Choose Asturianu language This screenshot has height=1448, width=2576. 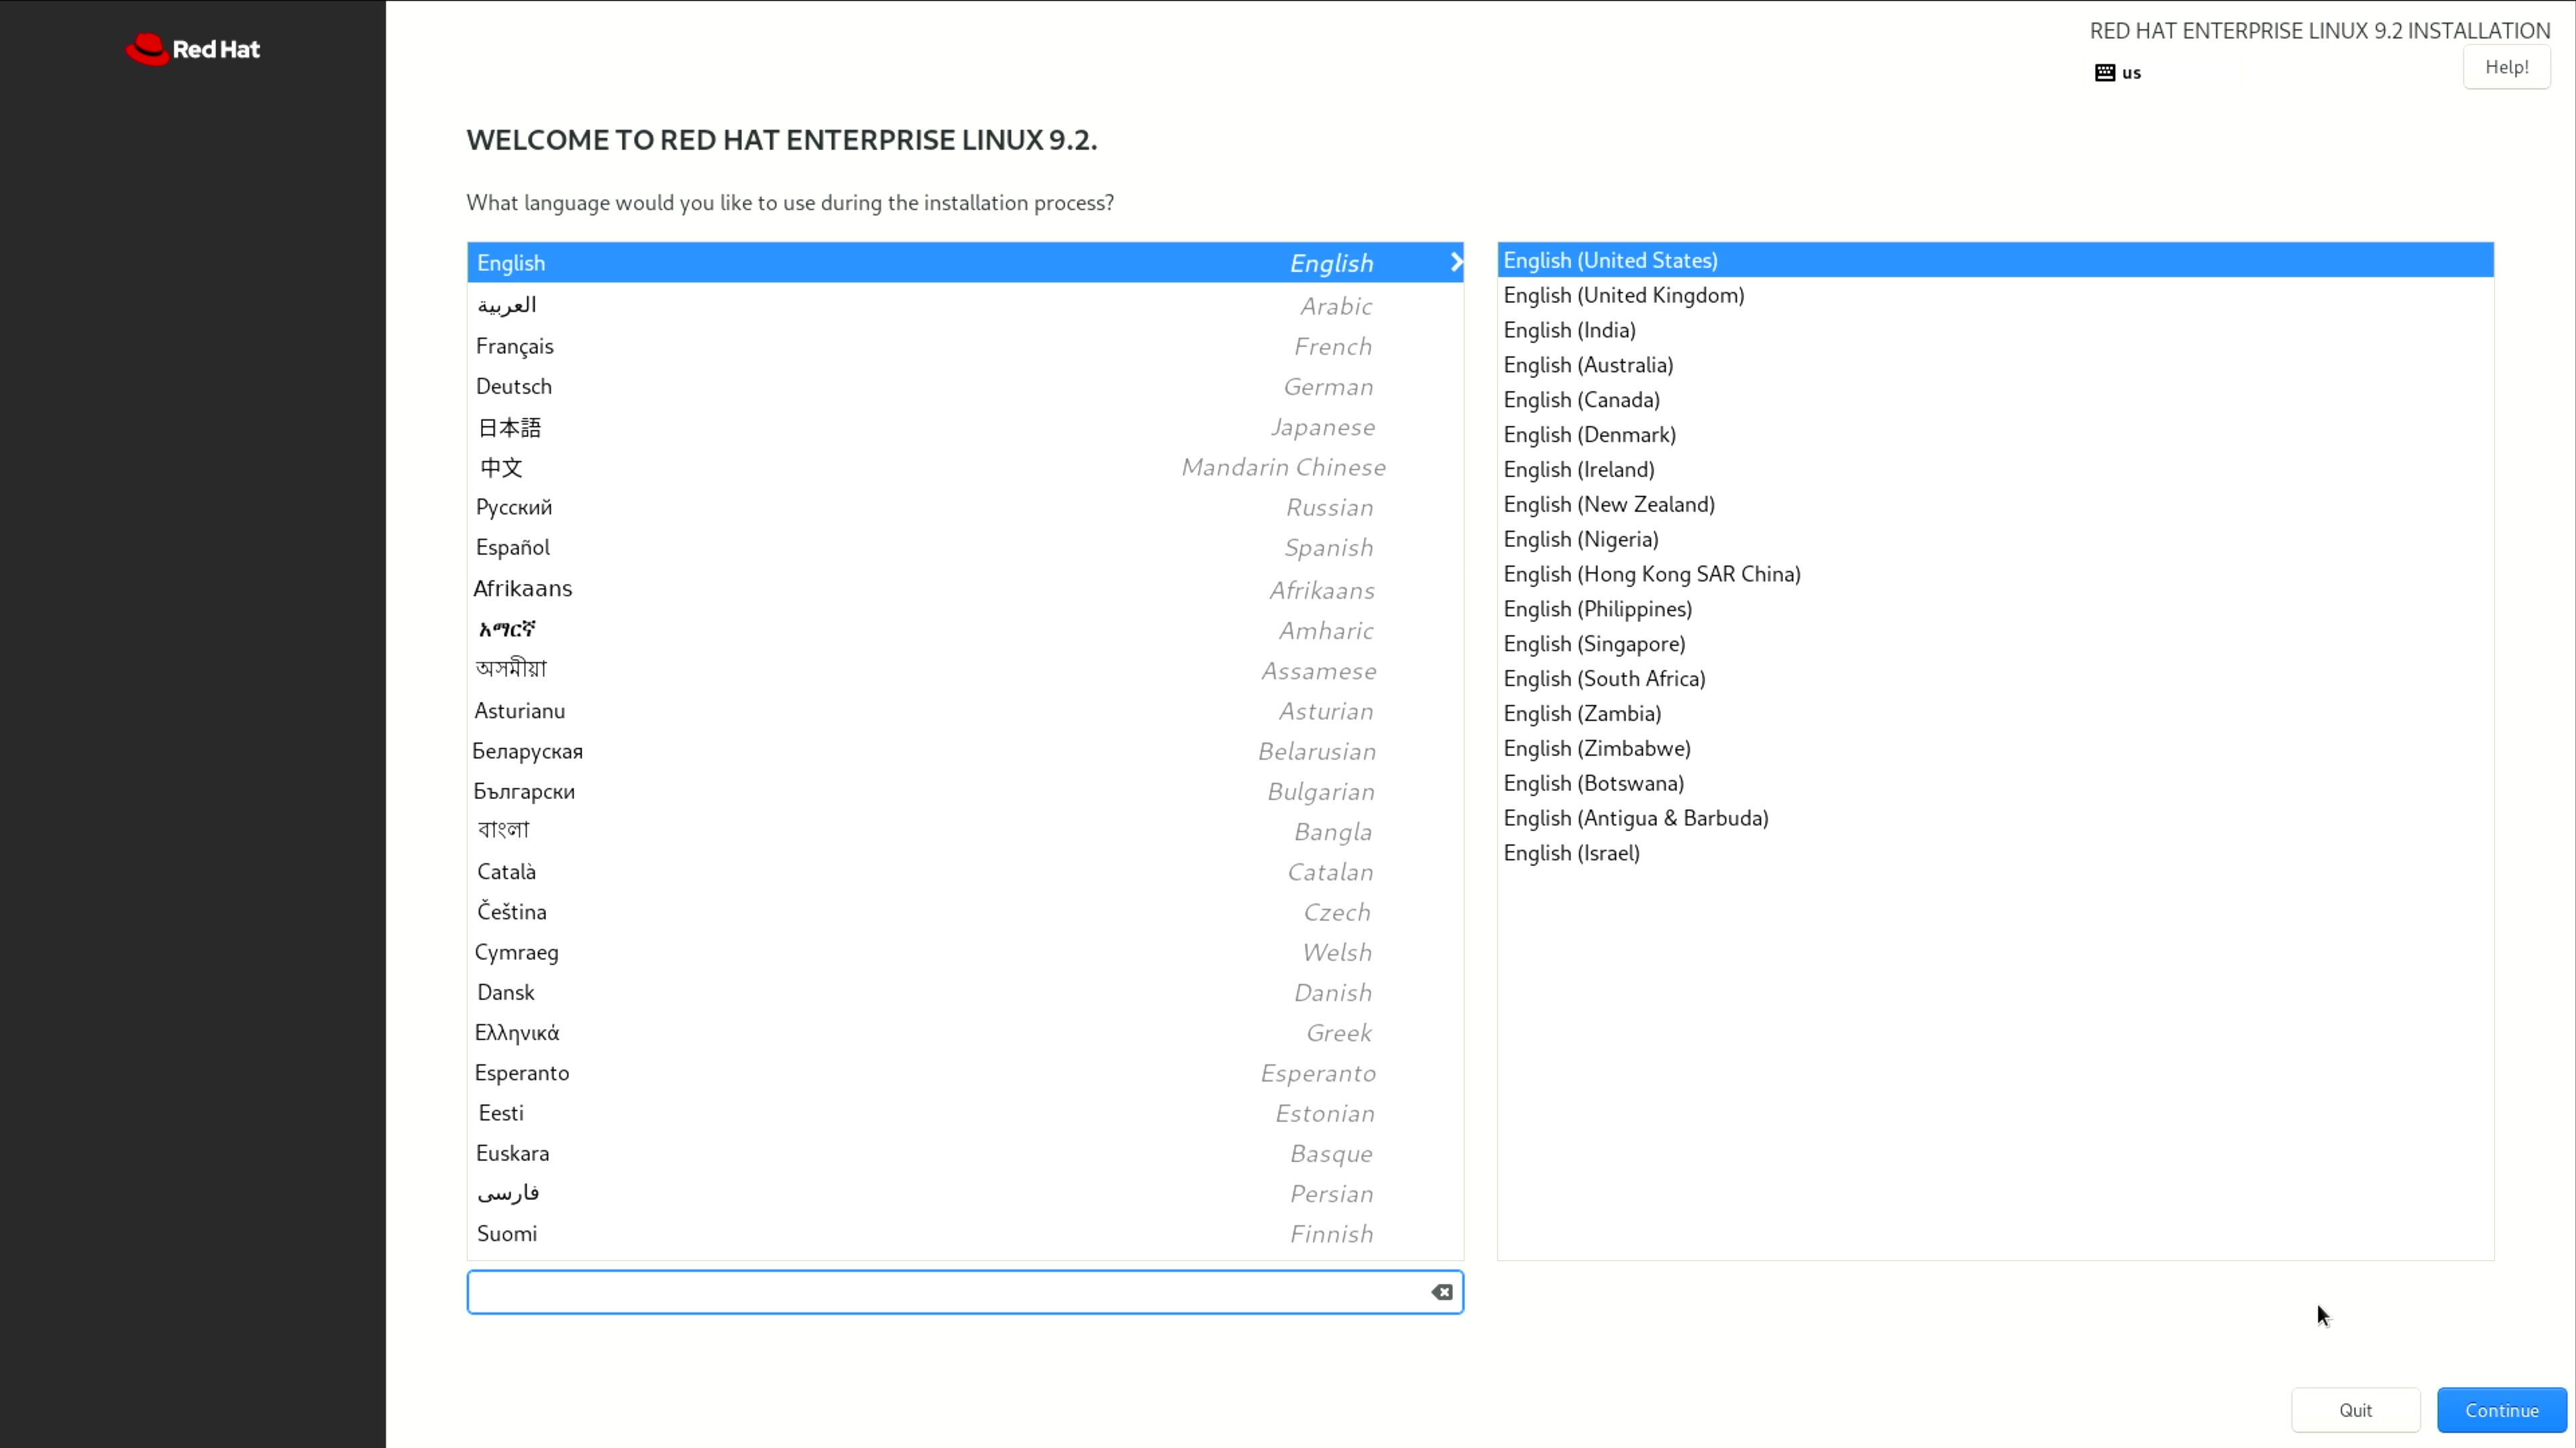(x=965, y=711)
